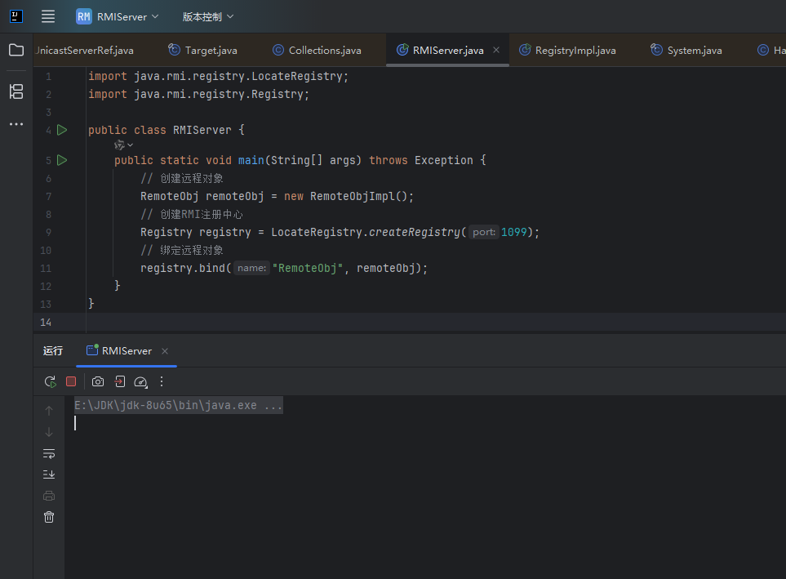The height and width of the screenshot is (579, 786).
Task: Rerun the RMIServer program
Action: pos(50,381)
